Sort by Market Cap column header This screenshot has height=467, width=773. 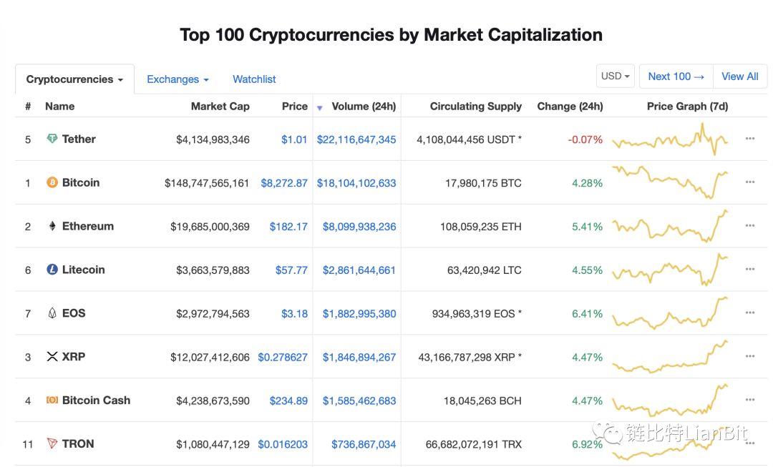[220, 107]
